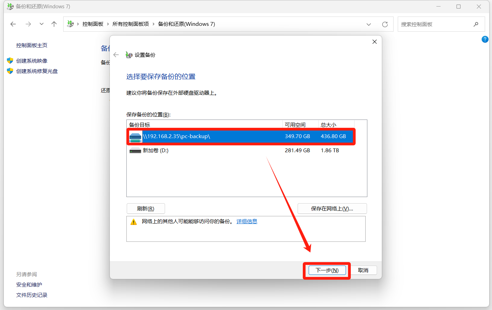Click the 新加卷 (D:) drive icon

135,151
